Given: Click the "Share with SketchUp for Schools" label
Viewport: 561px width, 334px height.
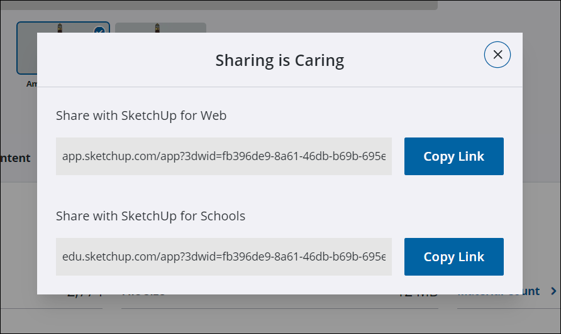Looking at the screenshot, I should (150, 216).
